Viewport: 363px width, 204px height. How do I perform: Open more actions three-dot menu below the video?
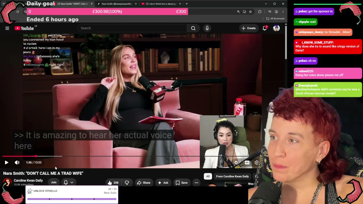coord(196,183)
